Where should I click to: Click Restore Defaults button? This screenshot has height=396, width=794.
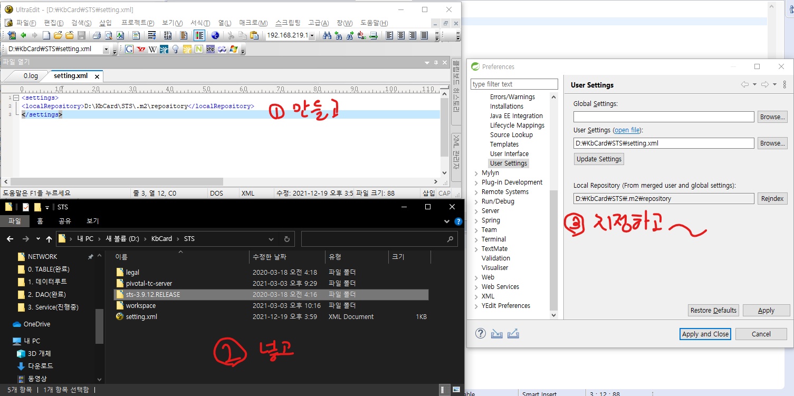pyautogui.click(x=713, y=311)
